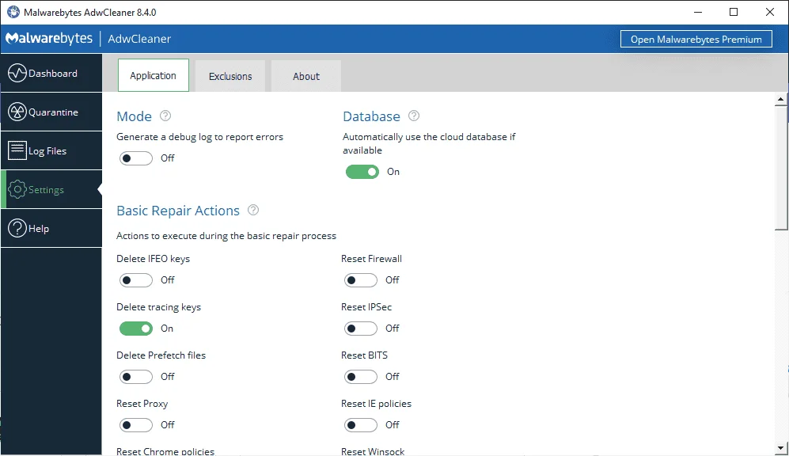Viewport: 789px width, 456px height.
Task: Open the About tab
Action: pos(306,76)
